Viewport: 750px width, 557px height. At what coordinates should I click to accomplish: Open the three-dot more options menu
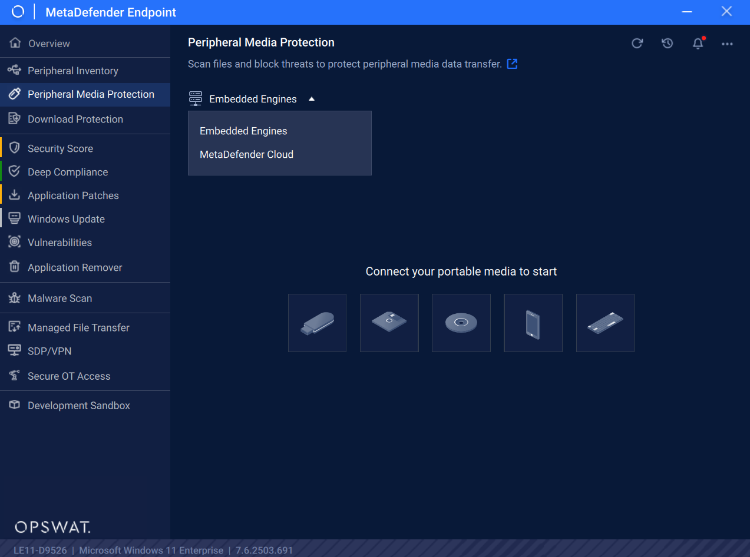728,44
